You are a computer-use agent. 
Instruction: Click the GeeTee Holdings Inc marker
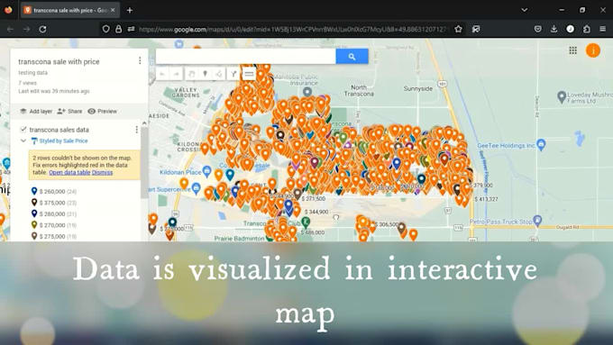pos(541,144)
